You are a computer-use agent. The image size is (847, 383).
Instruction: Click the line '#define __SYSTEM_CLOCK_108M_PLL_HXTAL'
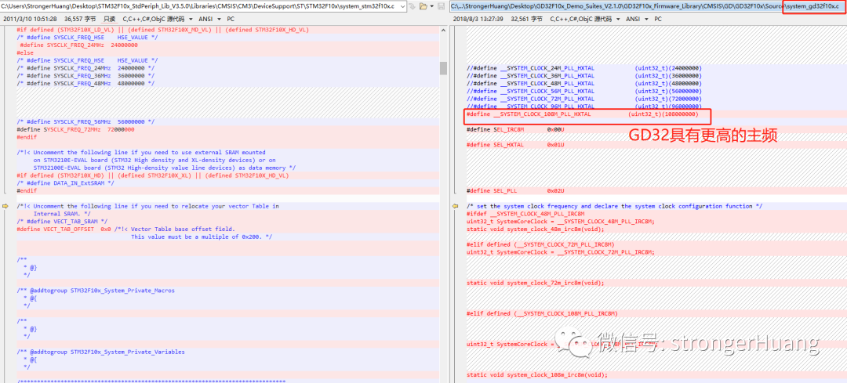583,114
